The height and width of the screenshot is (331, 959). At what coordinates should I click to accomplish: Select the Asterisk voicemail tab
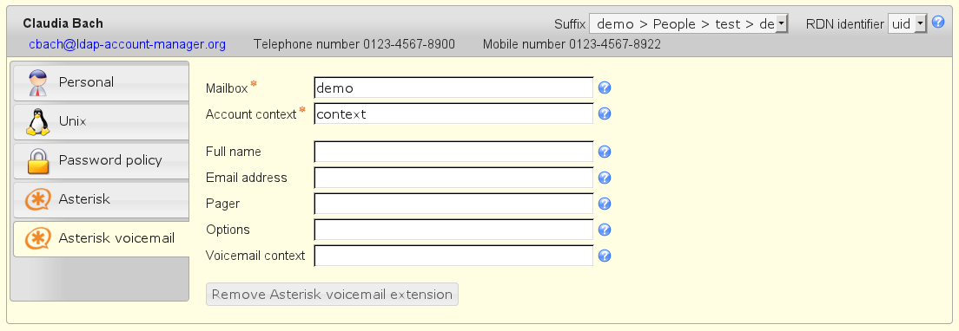point(101,239)
